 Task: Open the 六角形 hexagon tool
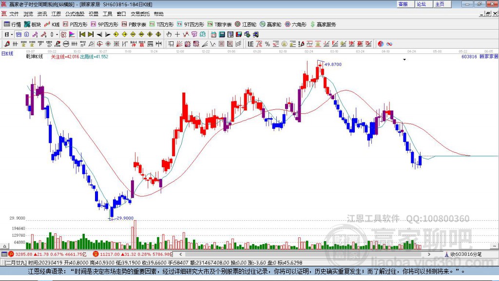(296, 24)
